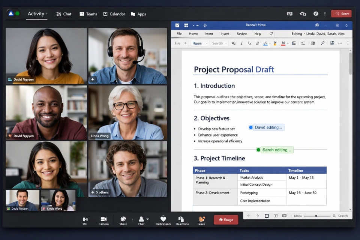
Task: Open the Calendar tab in Teams
Action: (114, 14)
